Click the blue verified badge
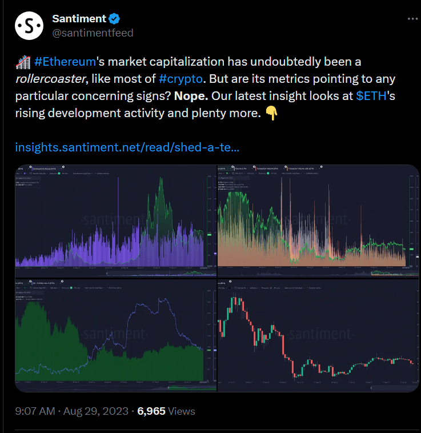 114,19
